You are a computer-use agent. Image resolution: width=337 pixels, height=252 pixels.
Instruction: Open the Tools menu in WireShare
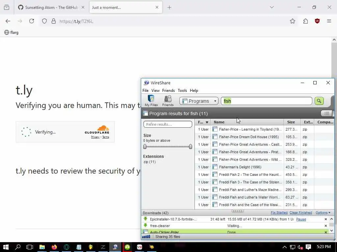point(182,91)
